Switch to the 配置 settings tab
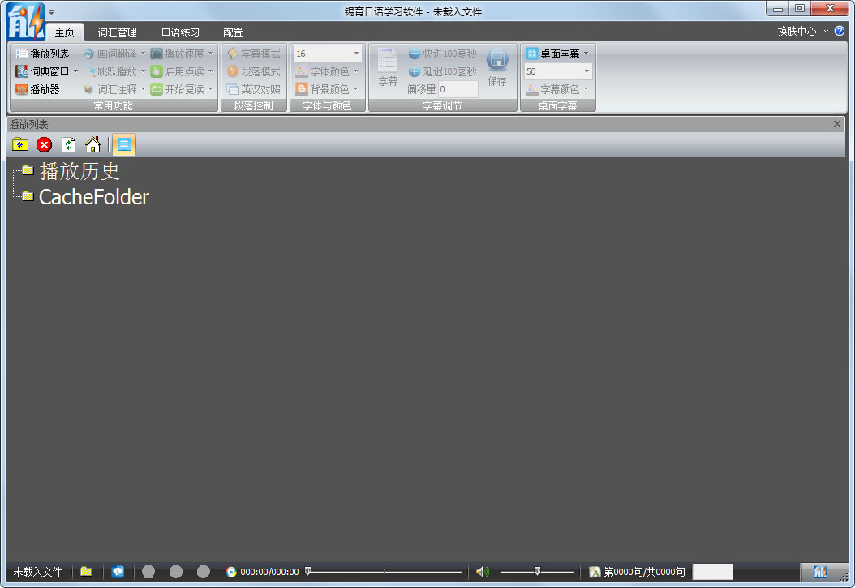The image size is (855, 588). pos(233,32)
